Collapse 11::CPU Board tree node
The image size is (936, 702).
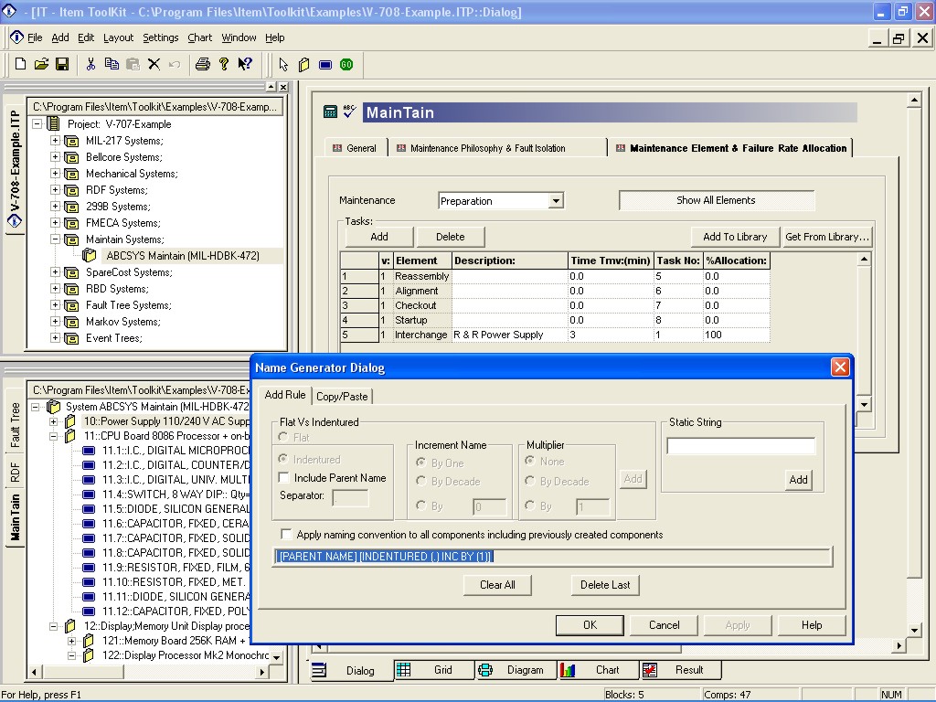53,436
